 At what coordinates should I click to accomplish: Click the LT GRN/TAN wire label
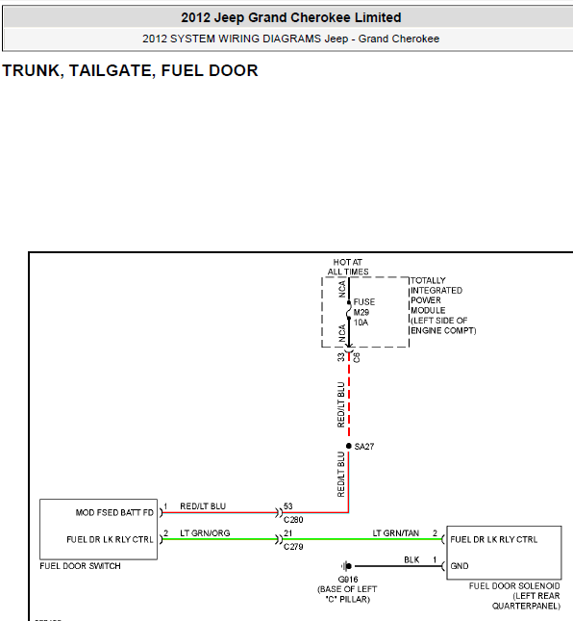coord(396,533)
